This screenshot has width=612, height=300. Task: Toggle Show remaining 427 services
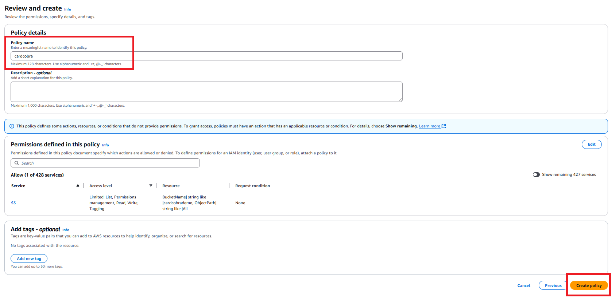(x=536, y=174)
